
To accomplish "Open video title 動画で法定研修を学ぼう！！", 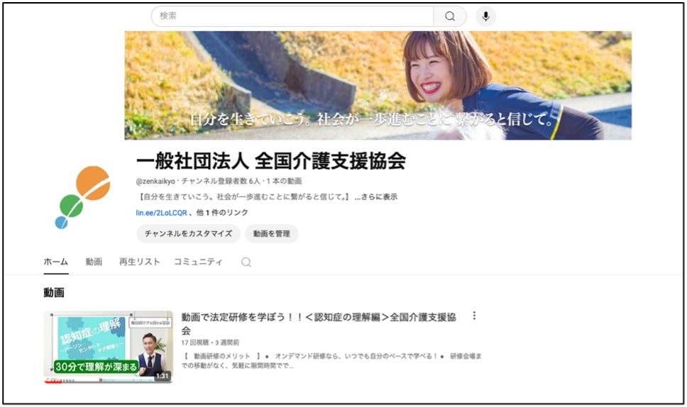I will [319, 323].
